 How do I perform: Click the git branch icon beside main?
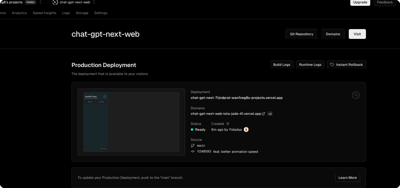pyautogui.click(x=193, y=145)
